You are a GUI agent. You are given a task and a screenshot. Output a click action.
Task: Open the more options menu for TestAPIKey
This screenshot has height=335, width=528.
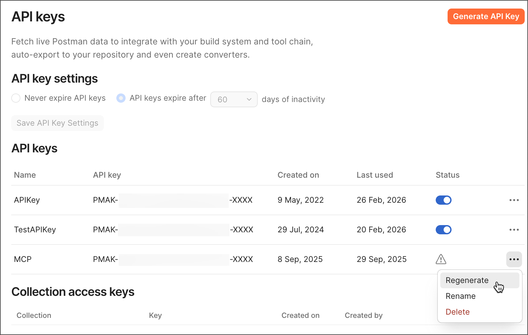[514, 230]
